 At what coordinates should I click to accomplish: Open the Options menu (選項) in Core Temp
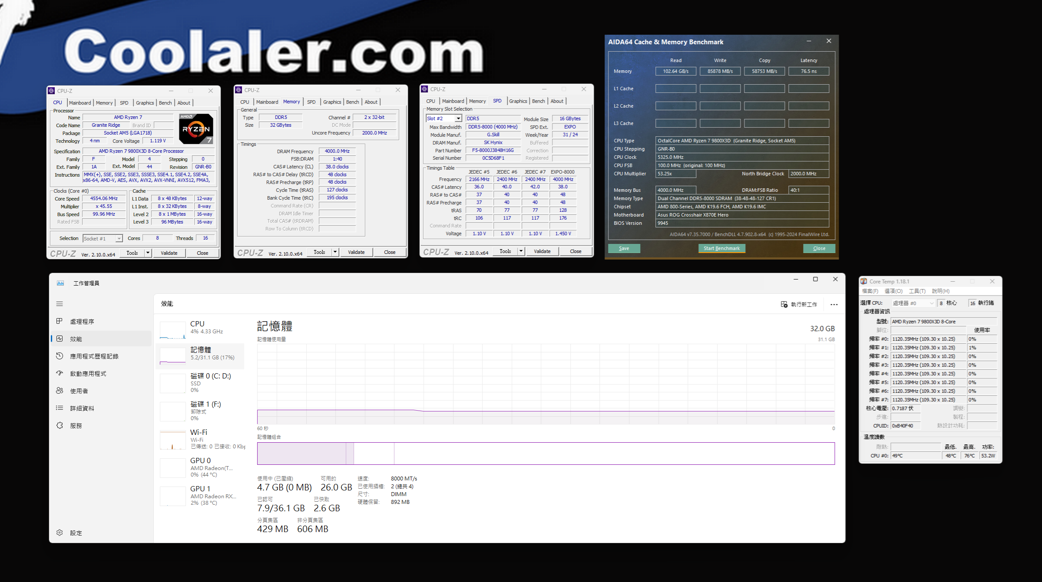click(893, 291)
